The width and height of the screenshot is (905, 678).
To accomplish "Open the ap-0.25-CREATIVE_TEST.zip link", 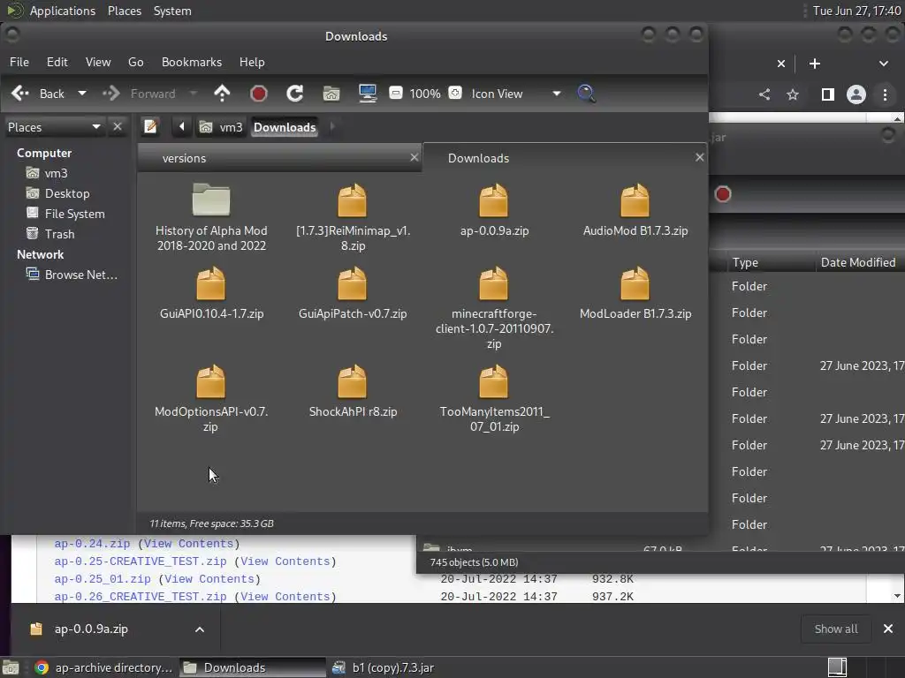I will 141,561.
